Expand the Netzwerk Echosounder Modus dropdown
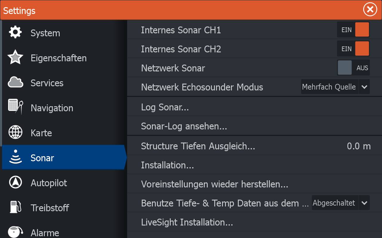The height and width of the screenshot is (238, 382). click(335, 87)
